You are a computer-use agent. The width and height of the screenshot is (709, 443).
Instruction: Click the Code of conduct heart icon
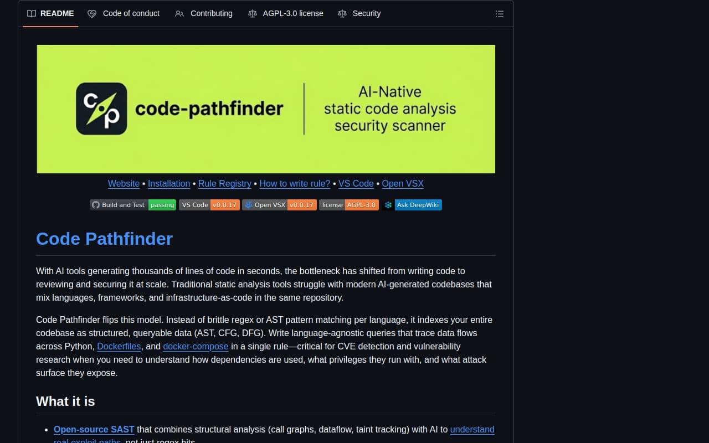pos(92,13)
